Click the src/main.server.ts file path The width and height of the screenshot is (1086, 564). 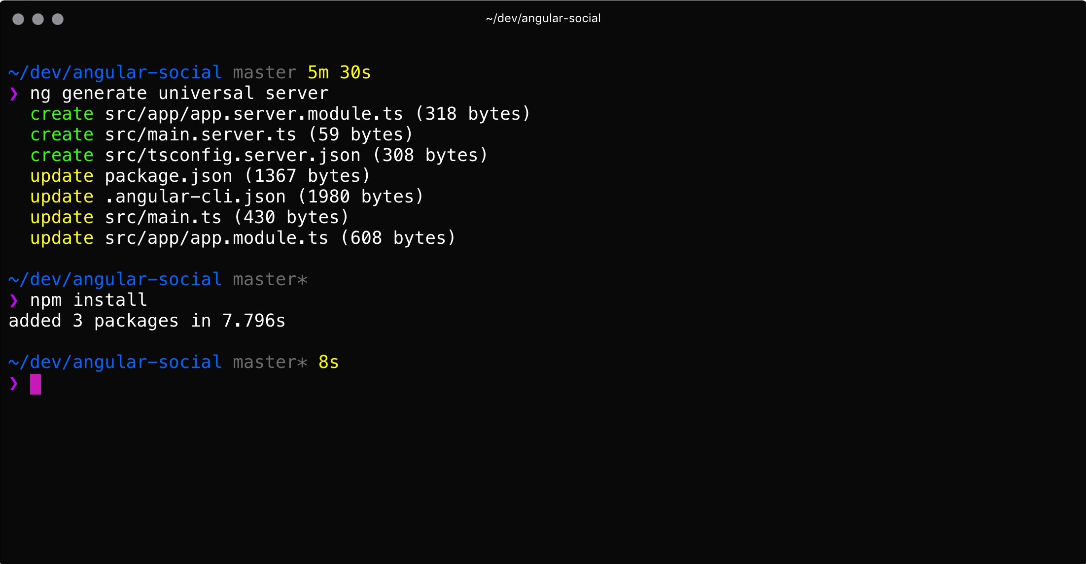(201, 135)
